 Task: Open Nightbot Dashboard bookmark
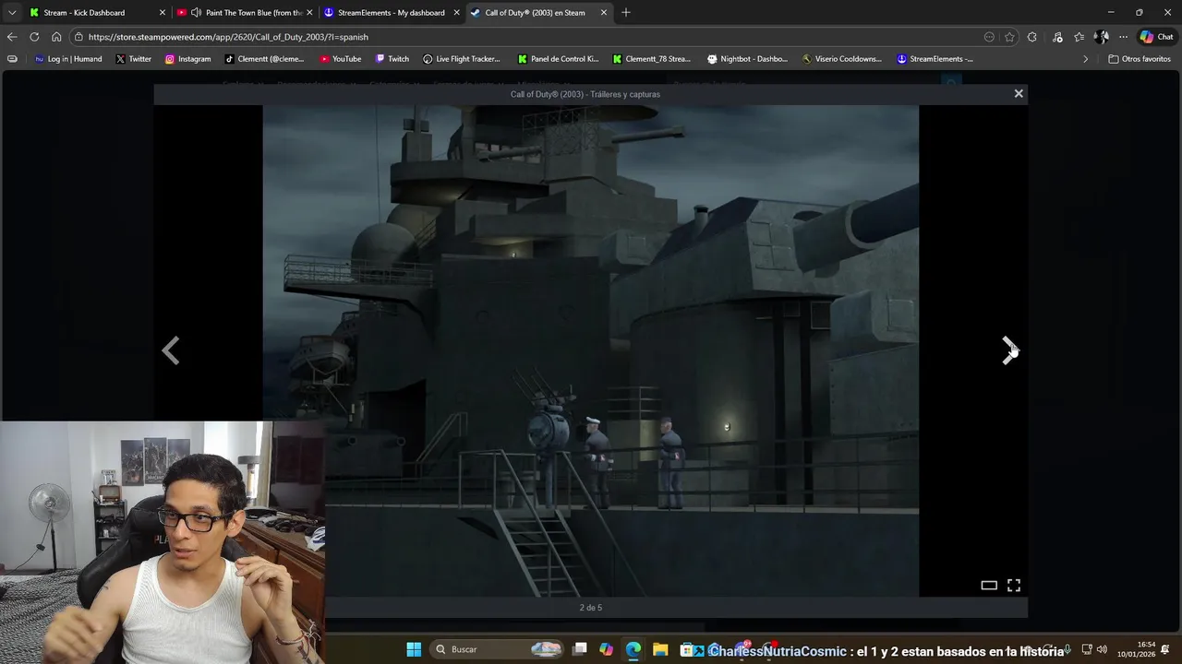coord(747,59)
